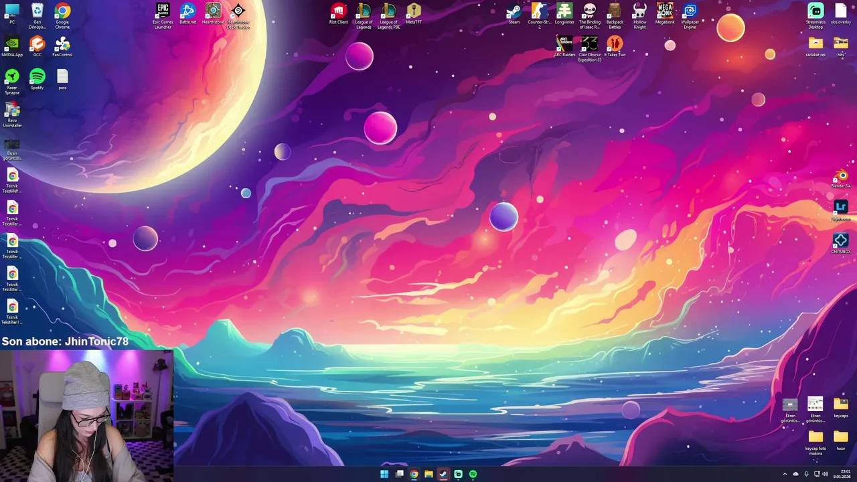Select the hazır folder icon
The width and height of the screenshot is (857, 482).
[x=841, y=440]
